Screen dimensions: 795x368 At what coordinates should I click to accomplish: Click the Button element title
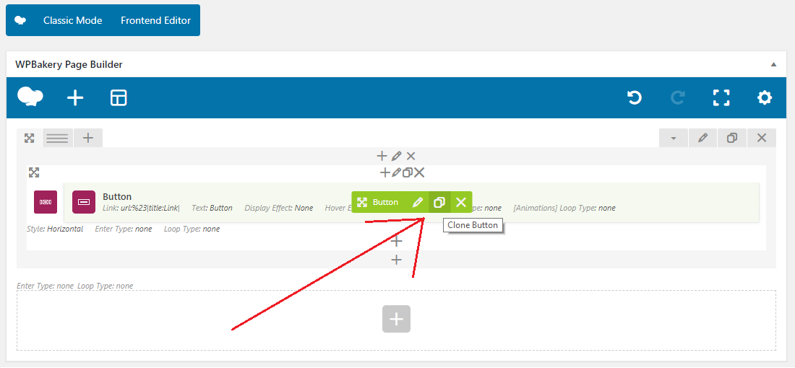(x=117, y=196)
